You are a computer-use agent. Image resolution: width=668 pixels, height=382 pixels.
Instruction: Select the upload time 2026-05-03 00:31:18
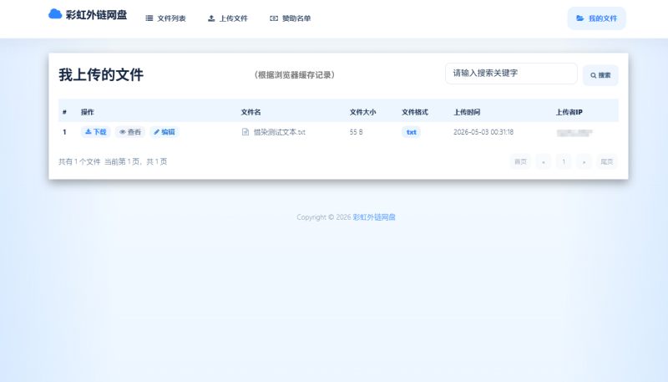tap(483, 132)
